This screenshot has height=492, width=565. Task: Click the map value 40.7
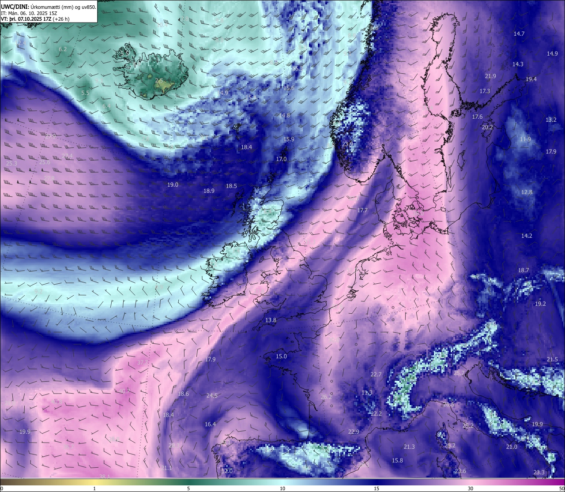(124, 391)
